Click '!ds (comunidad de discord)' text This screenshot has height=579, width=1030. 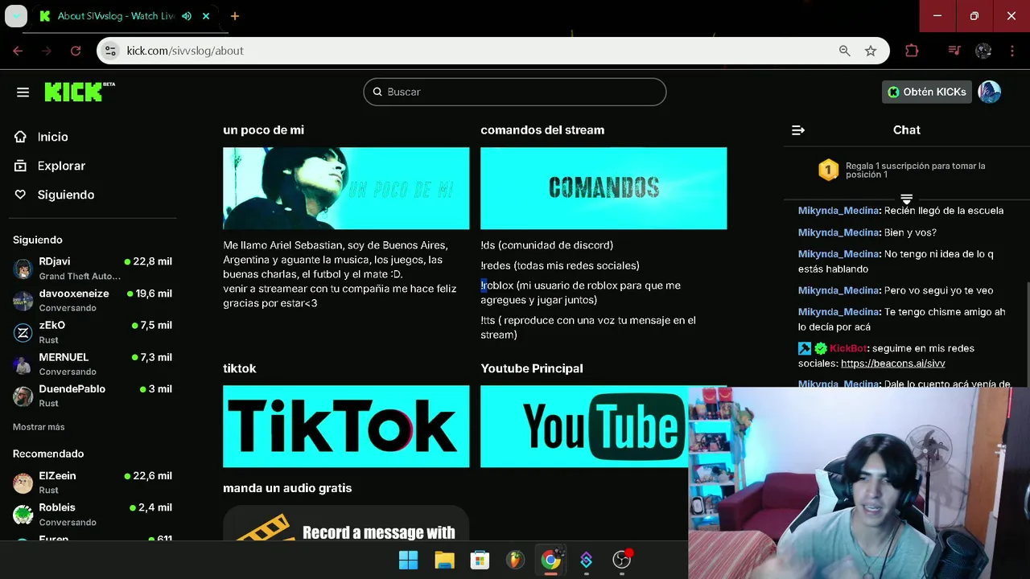(x=546, y=245)
